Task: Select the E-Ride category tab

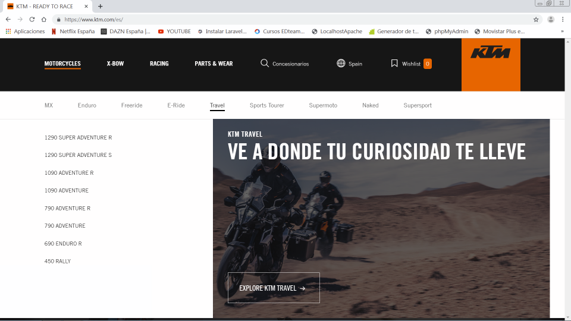Action: coord(176,105)
